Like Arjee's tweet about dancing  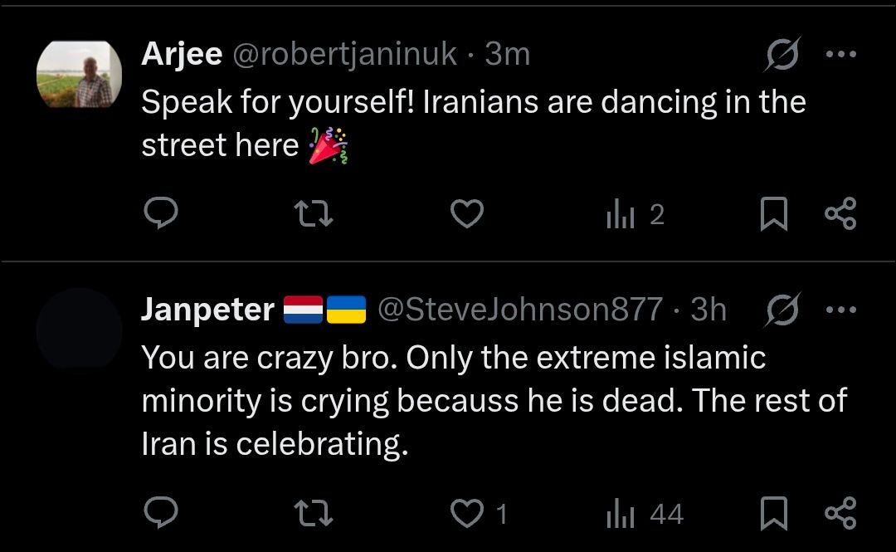pyautogui.click(x=467, y=215)
